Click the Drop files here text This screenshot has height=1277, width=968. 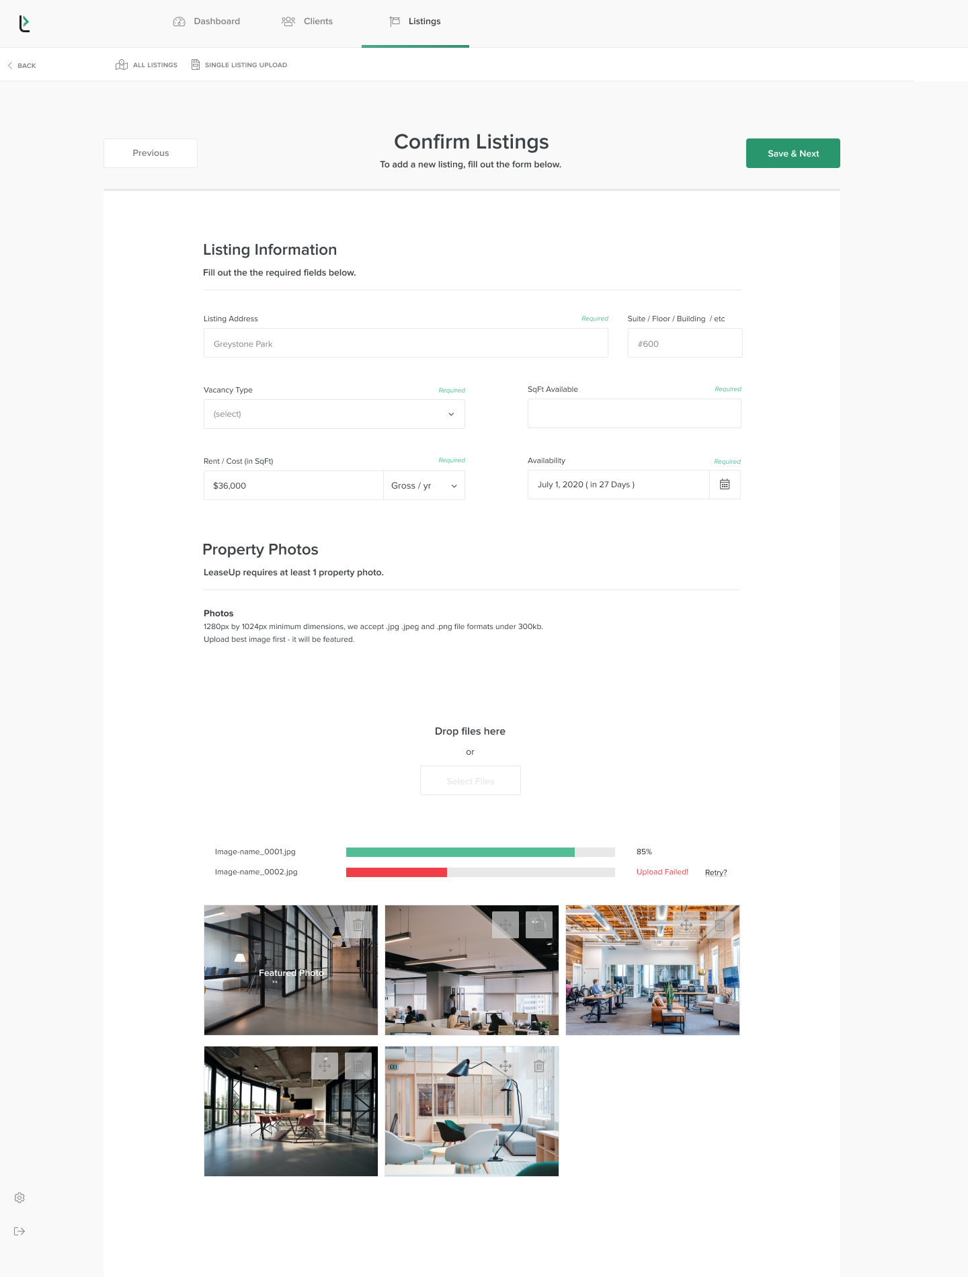470,731
